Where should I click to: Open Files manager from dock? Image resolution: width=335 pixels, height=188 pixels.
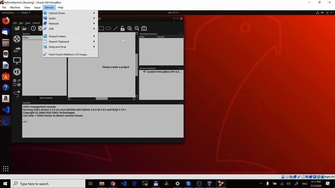[x=6, y=43]
